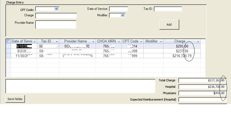Click the Total Charge field
The width and height of the screenshot is (231, 120).
click(x=203, y=80)
